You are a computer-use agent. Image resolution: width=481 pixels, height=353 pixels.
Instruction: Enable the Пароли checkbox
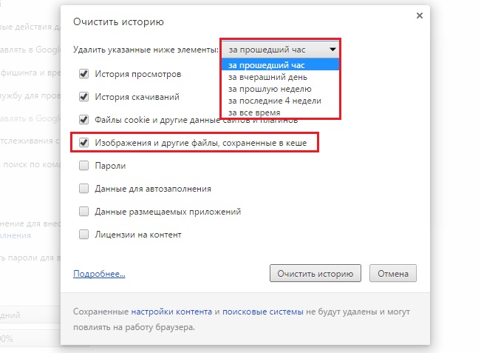click(x=83, y=166)
